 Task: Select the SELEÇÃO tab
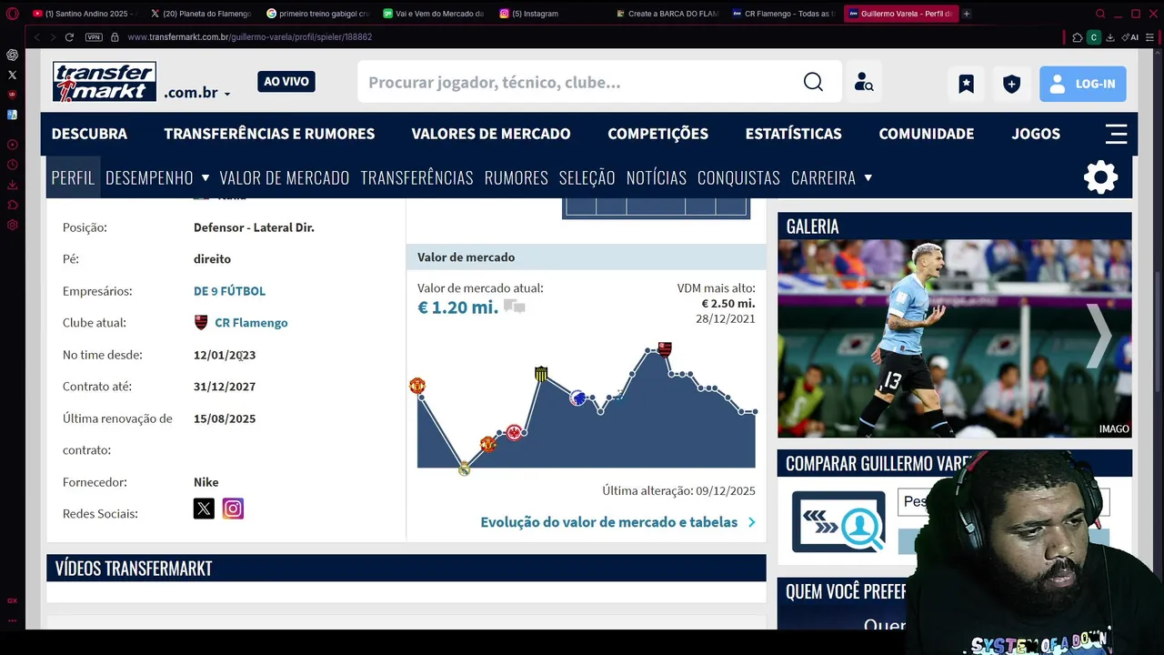click(x=587, y=177)
